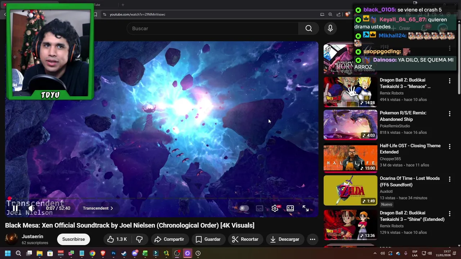Open Steam from taskbar
The width and height of the screenshot is (461, 259).
124,253
